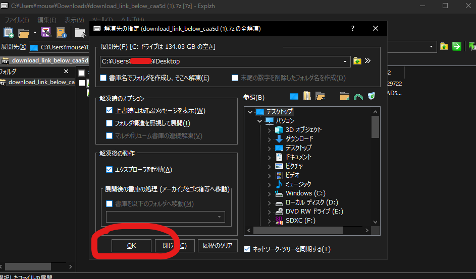Open the ファイル menu
Screen dimensions: 476x279
pos(17,20)
